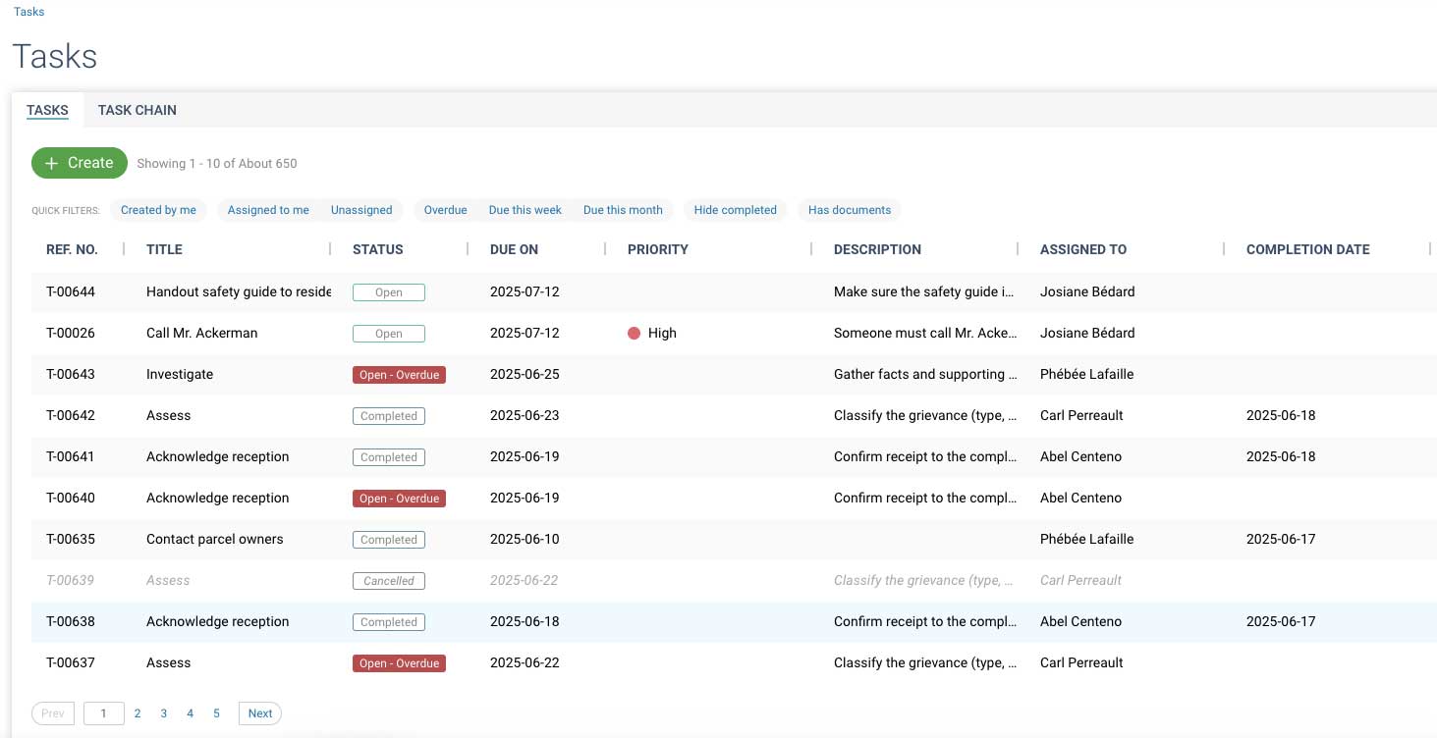
Task: Go to the Next page of tasks
Action: click(259, 713)
